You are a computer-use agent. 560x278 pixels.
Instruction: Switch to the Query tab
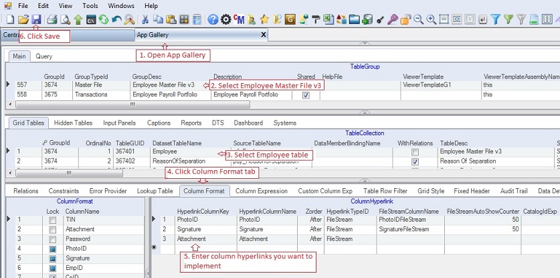pyautogui.click(x=44, y=56)
